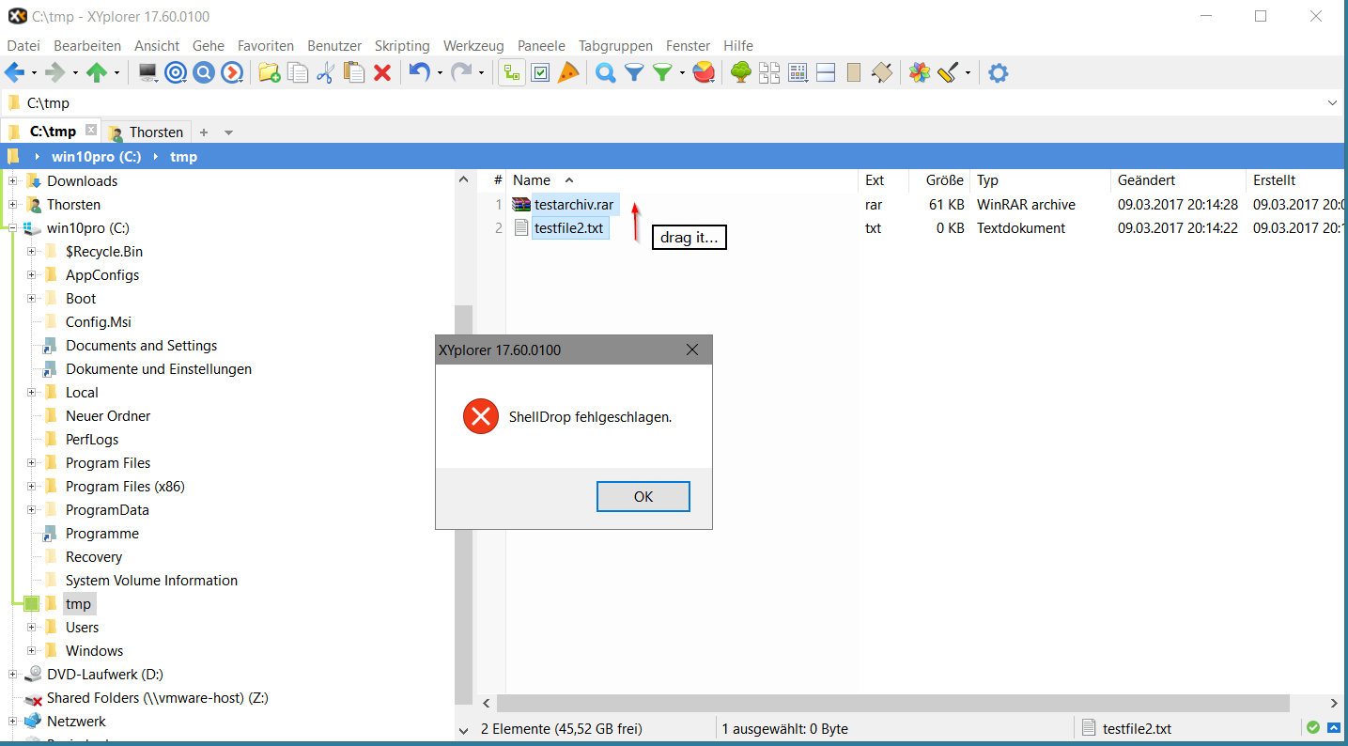This screenshot has height=746, width=1348.
Task: Switch to the Thorsten tab
Action: coord(156,131)
